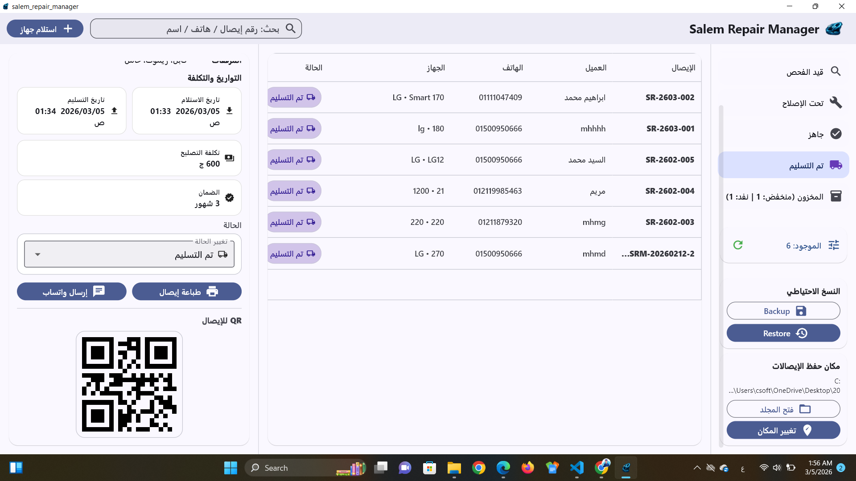Click the Salem Repair Manager logo icon
This screenshot has height=481, width=856.
click(x=834, y=29)
